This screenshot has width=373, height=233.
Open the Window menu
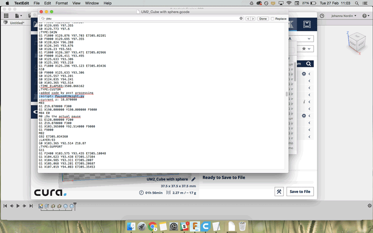(x=92, y=3)
